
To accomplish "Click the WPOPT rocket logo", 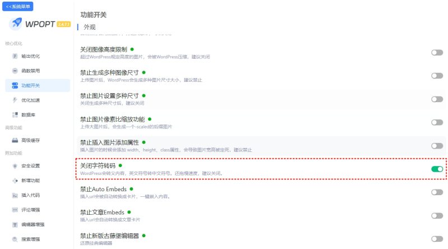I will (x=16, y=24).
